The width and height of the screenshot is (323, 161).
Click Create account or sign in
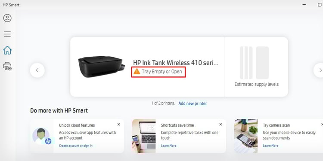click(x=76, y=146)
